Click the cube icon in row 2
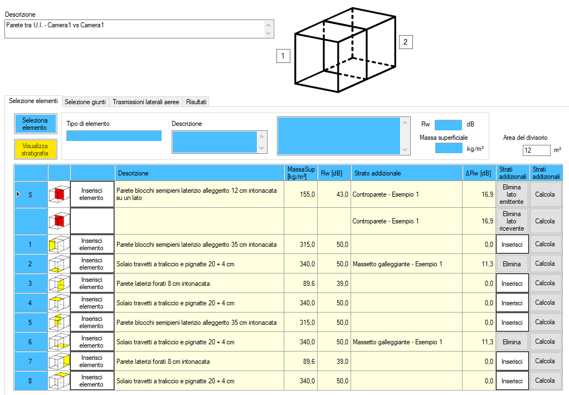 (x=59, y=264)
